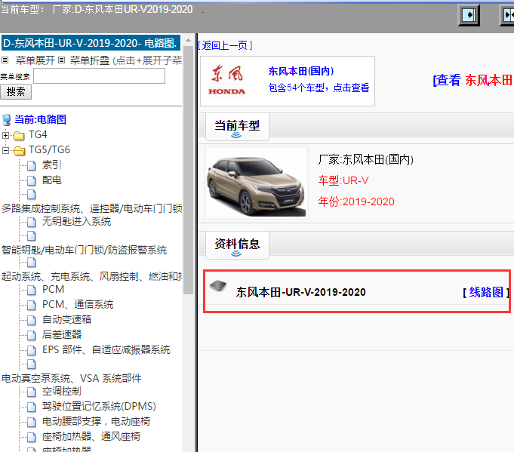The height and width of the screenshot is (452, 514).
Task: Open 驾驶位置记忆系统(DPMS) item
Action: [x=99, y=407]
